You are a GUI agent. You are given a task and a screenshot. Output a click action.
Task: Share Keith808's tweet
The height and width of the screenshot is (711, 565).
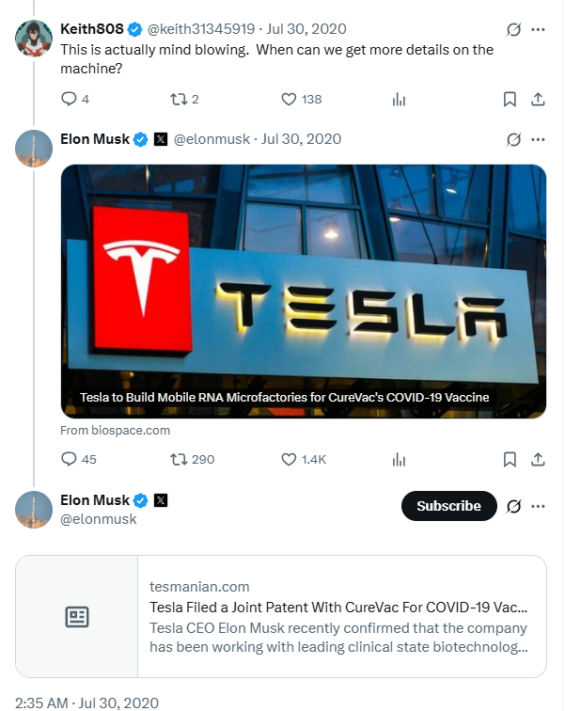[x=538, y=99]
